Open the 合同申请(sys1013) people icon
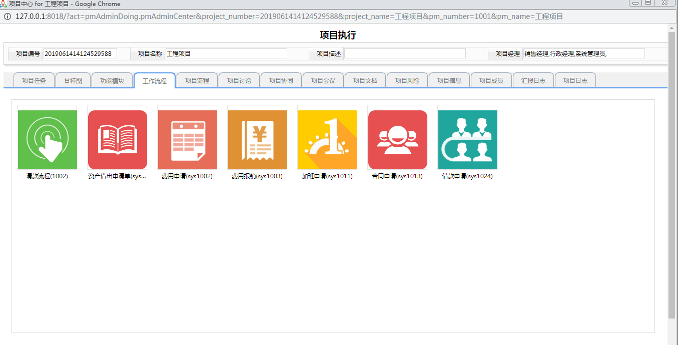Image resolution: width=678 pixels, height=345 pixels. point(397,140)
